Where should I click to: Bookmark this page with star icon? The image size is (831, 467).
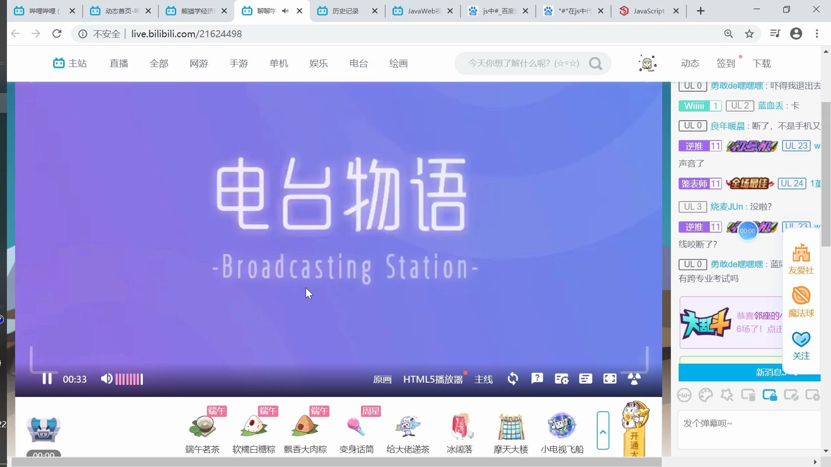click(750, 34)
